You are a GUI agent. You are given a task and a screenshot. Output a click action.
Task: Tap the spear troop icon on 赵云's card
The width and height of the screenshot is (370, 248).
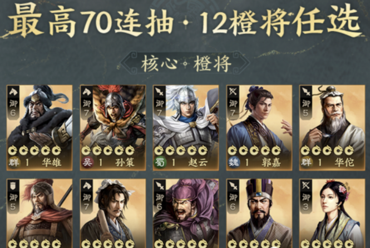click(160, 91)
